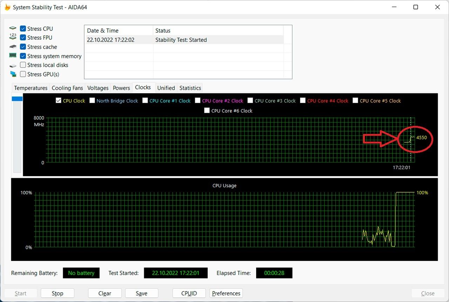Maximize the System Stability Test window
This screenshot has height=302, width=449.
(416, 7)
